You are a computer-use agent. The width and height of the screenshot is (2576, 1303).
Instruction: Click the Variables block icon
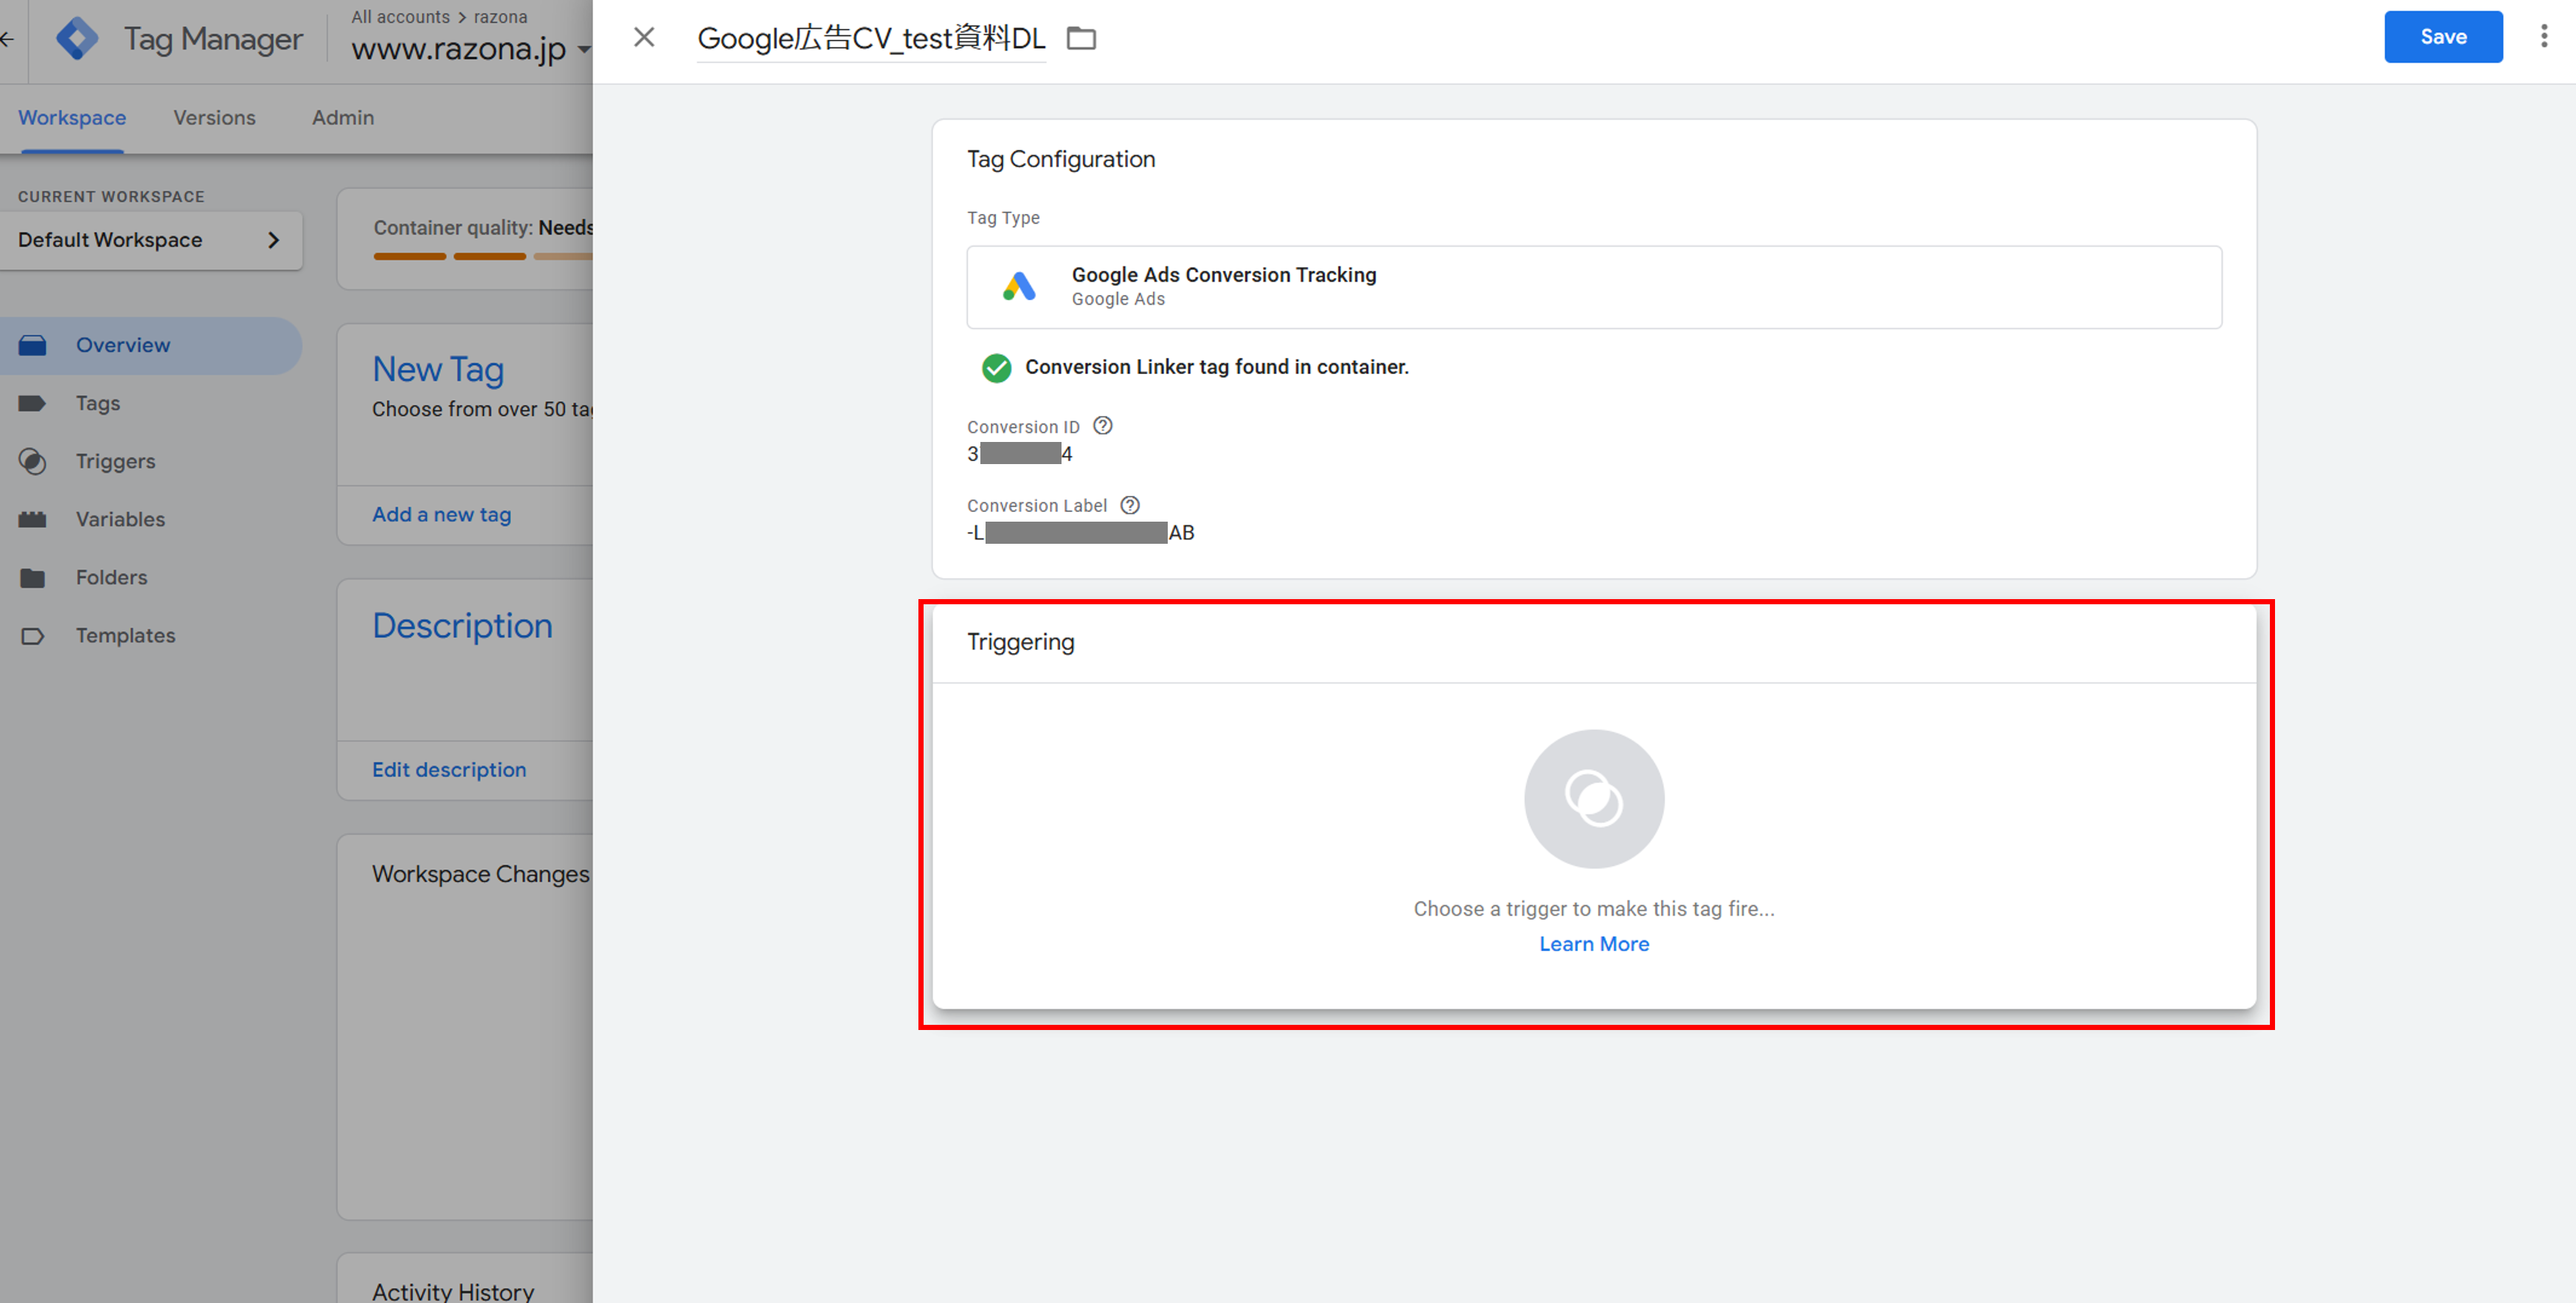pyautogui.click(x=32, y=519)
